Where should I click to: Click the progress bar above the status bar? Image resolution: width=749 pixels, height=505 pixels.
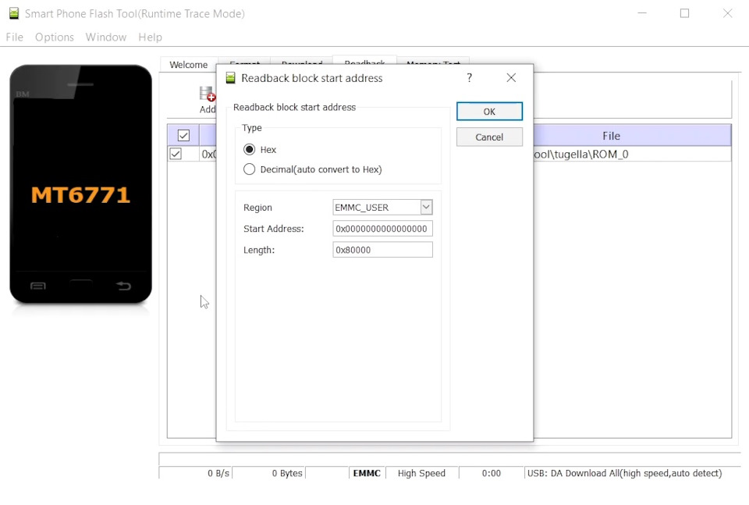click(x=449, y=459)
